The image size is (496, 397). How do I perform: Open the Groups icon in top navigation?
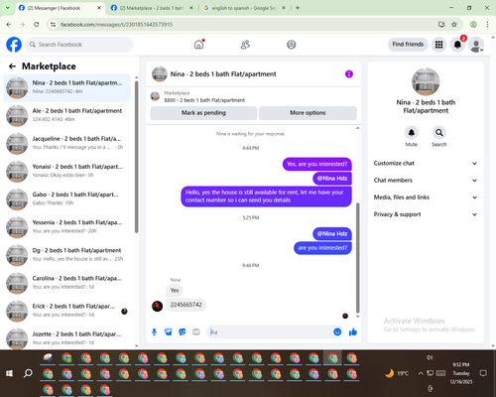click(292, 45)
